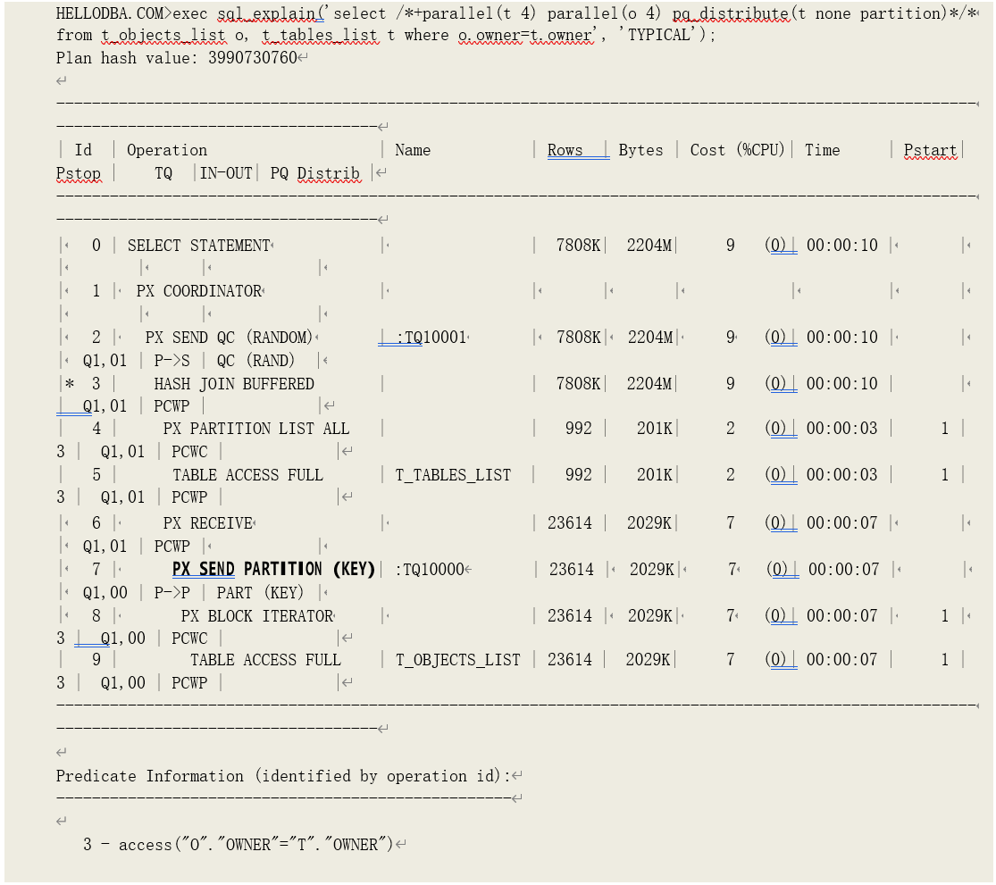
Task: Click the PX BLOCK ITERATOR operation
Action: point(256,616)
